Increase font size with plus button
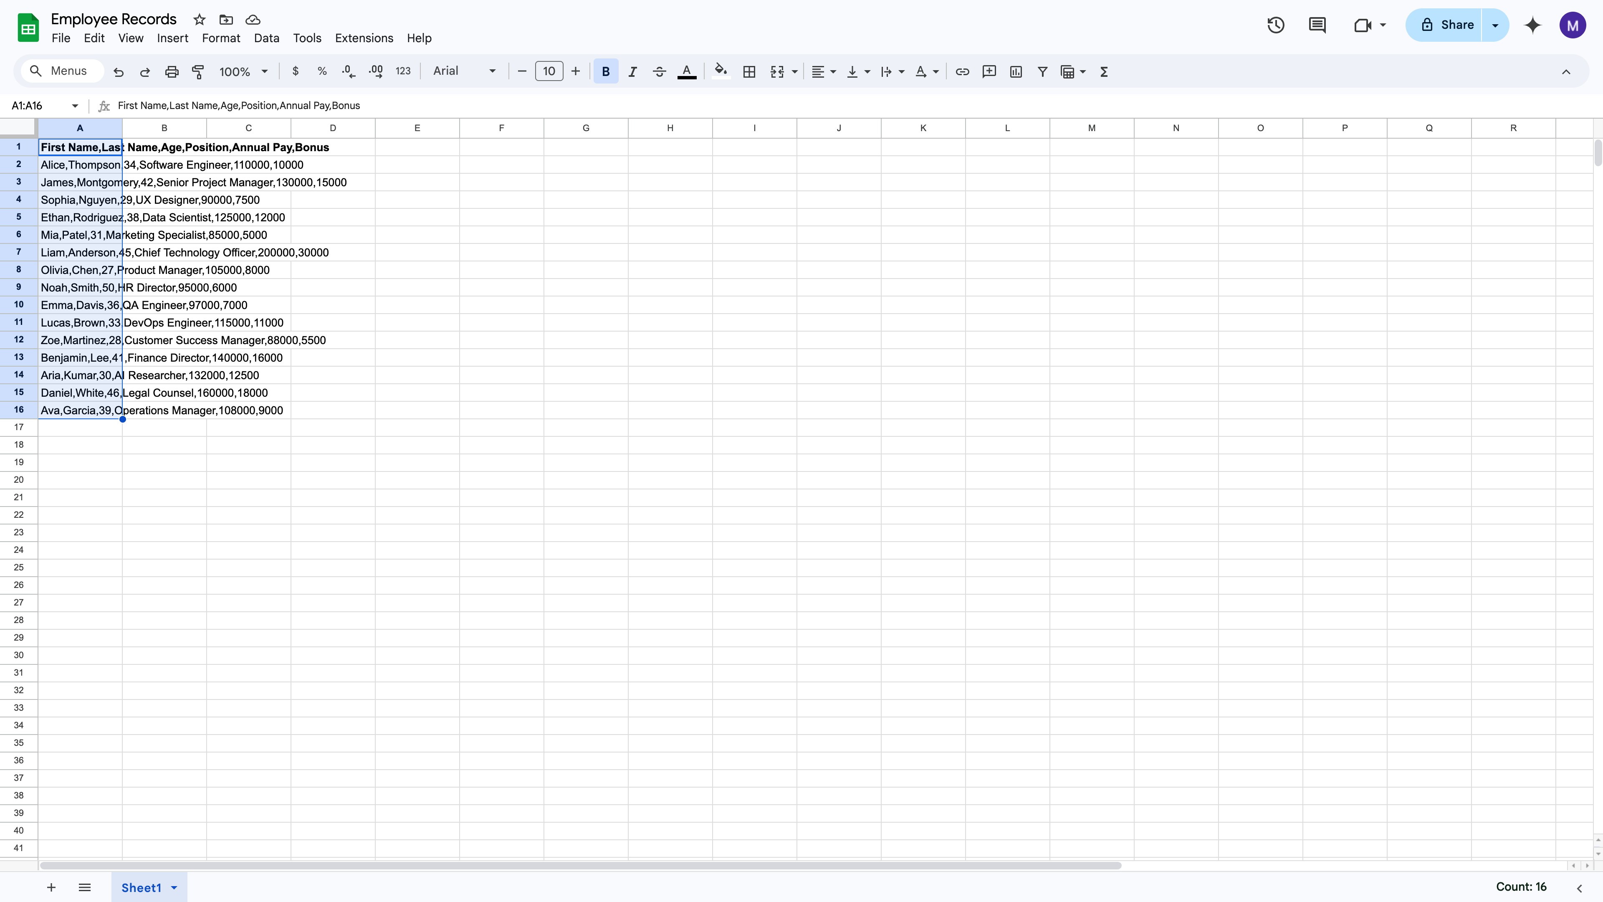This screenshot has height=902, width=1603. [x=576, y=71]
